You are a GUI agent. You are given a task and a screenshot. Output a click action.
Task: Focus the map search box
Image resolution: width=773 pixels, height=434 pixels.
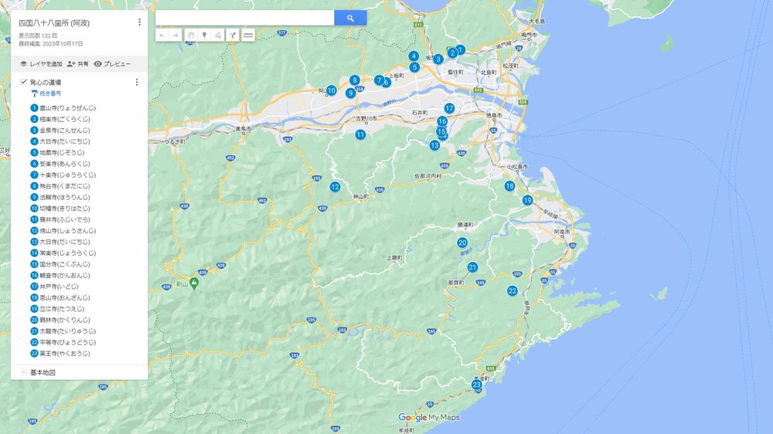click(x=245, y=19)
